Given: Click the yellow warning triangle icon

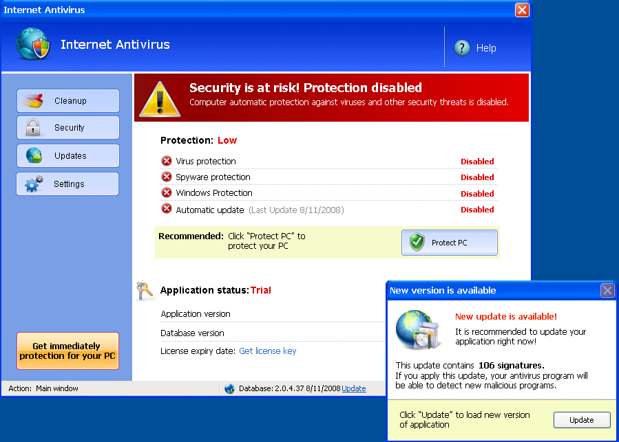Looking at the screenshot, I should 160,99.
